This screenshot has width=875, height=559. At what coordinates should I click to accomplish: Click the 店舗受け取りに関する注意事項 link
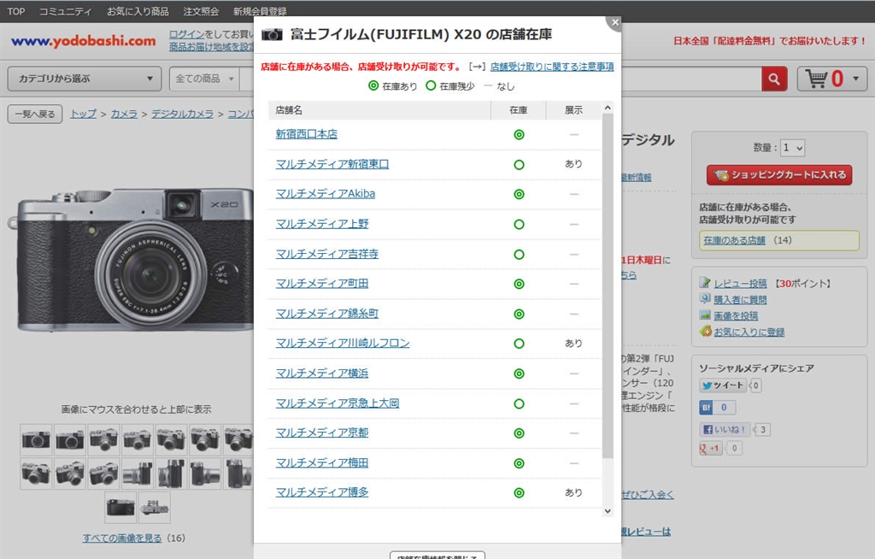(x=552, y=66)
